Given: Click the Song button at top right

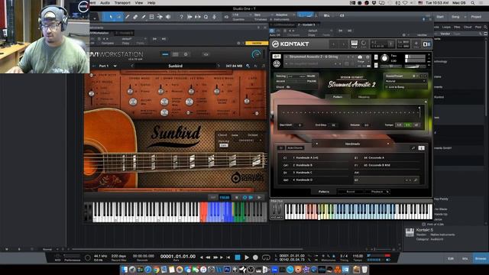Looking at the screenshot, I should [455, 17].
